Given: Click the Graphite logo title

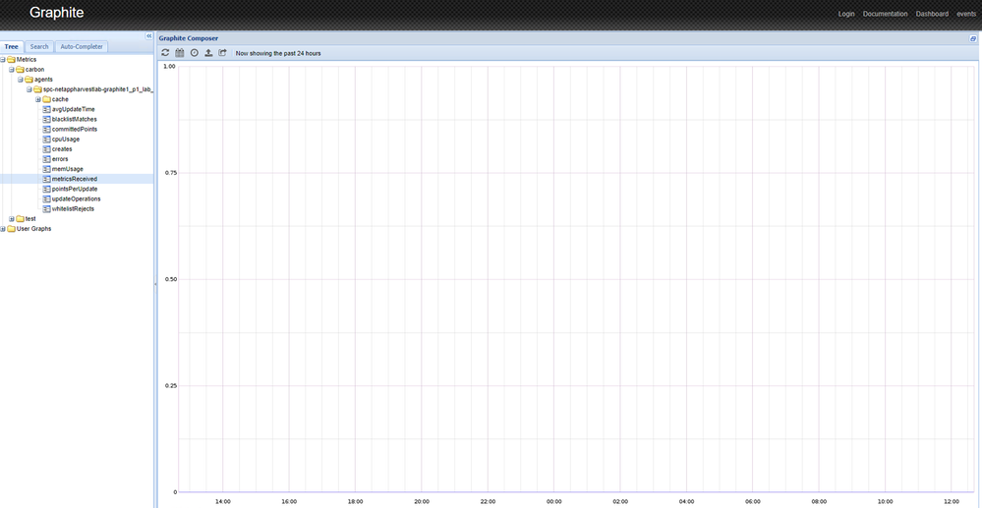Looking at the screenshot, I should coord(56,13).
